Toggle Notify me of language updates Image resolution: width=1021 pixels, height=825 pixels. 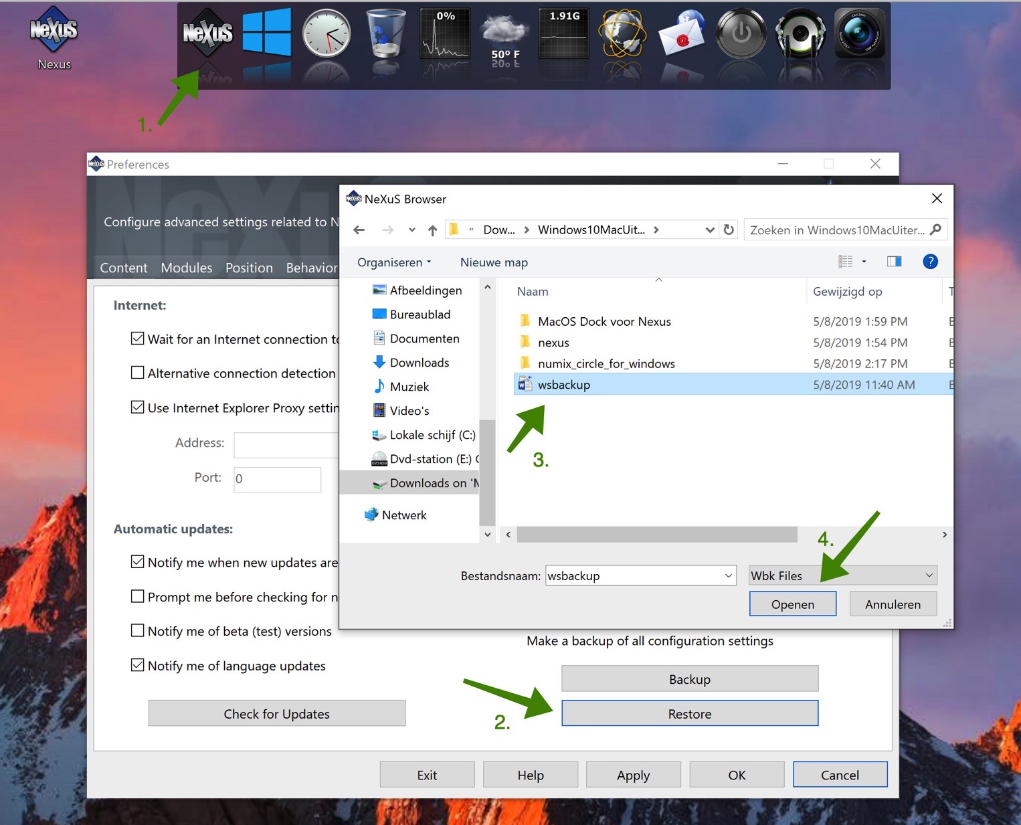[x=137, y=665]
